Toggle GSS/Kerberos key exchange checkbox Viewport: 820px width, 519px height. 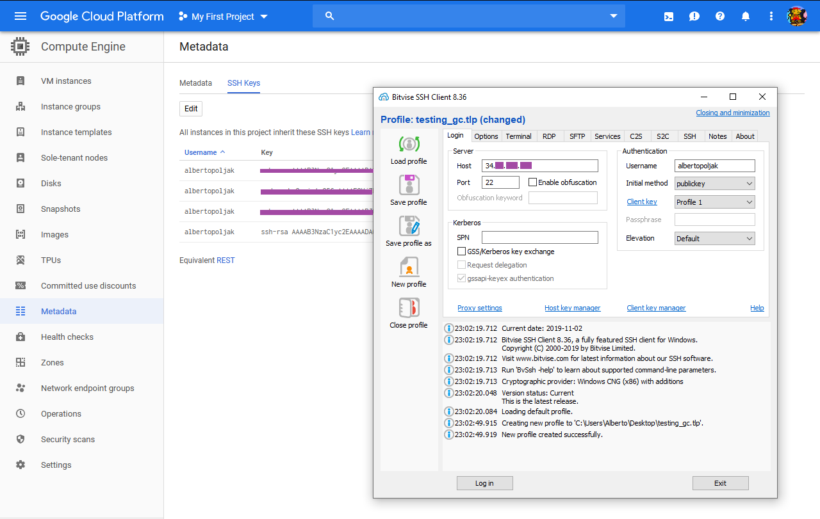461,252
